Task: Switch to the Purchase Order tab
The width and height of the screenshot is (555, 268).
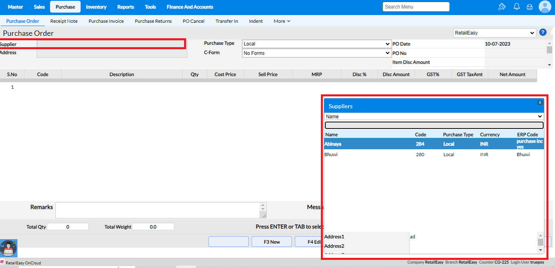Action: (23, 21)
